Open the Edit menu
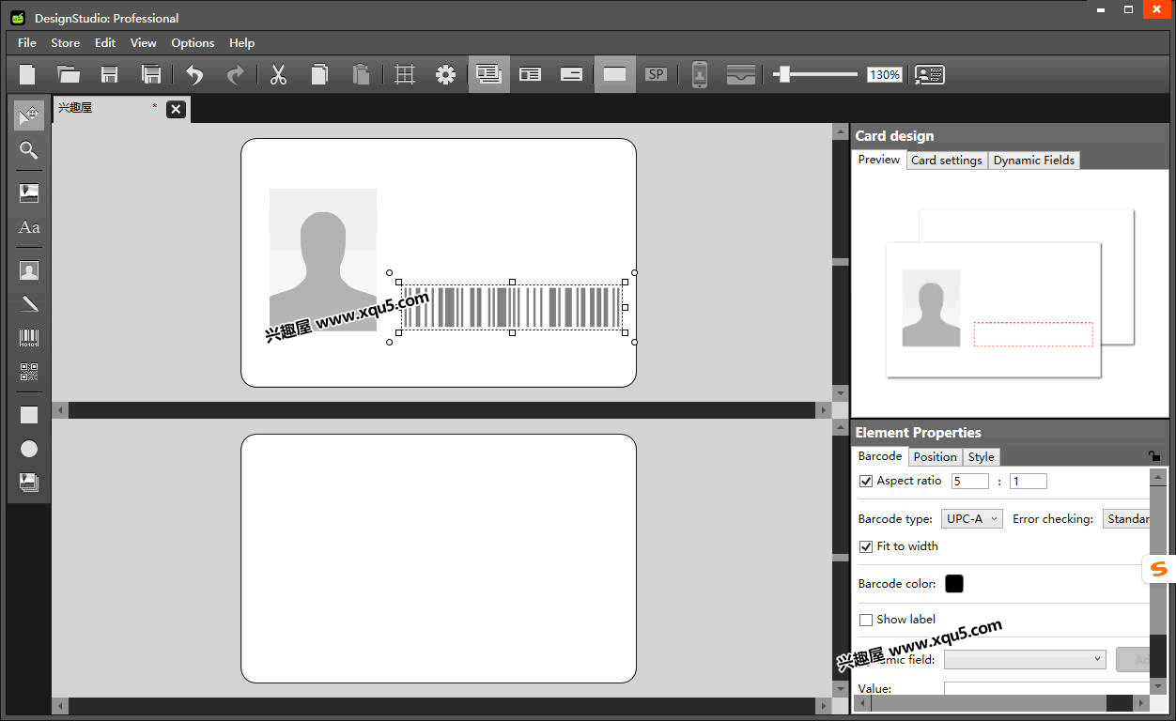 click(x=105, y=42)
